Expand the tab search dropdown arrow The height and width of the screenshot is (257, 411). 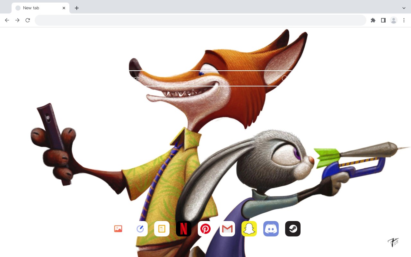coord(404,8)
